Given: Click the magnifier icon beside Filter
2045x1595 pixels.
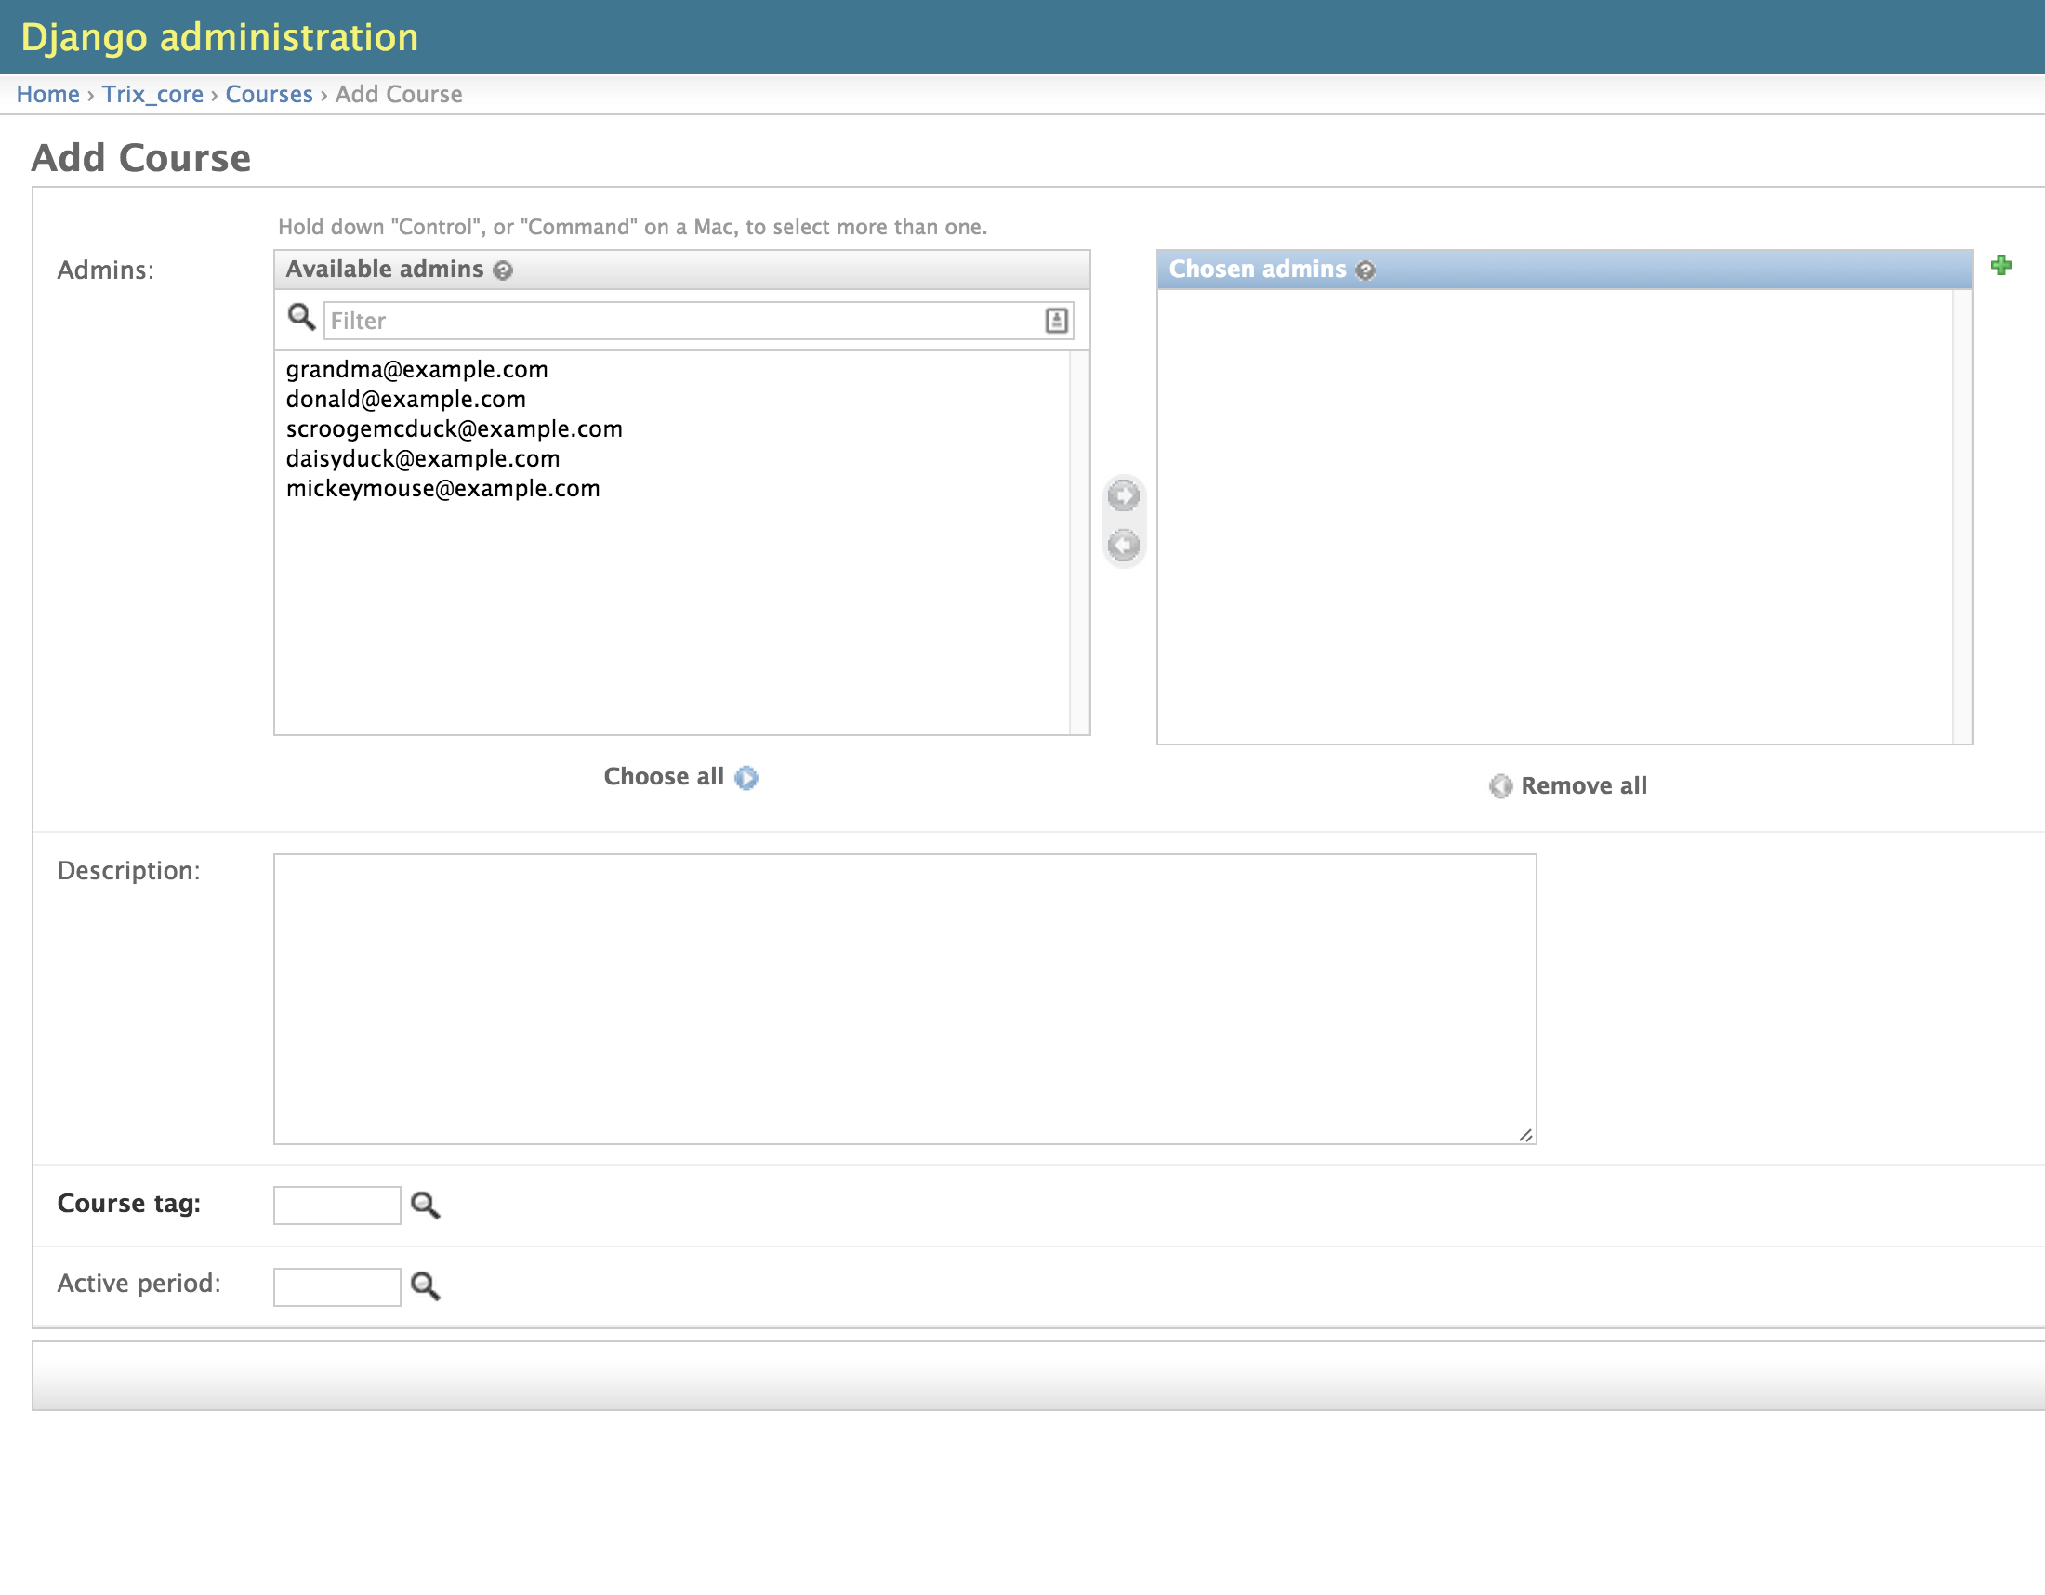Looking at the screenshot, I should [x=301, y=318].
